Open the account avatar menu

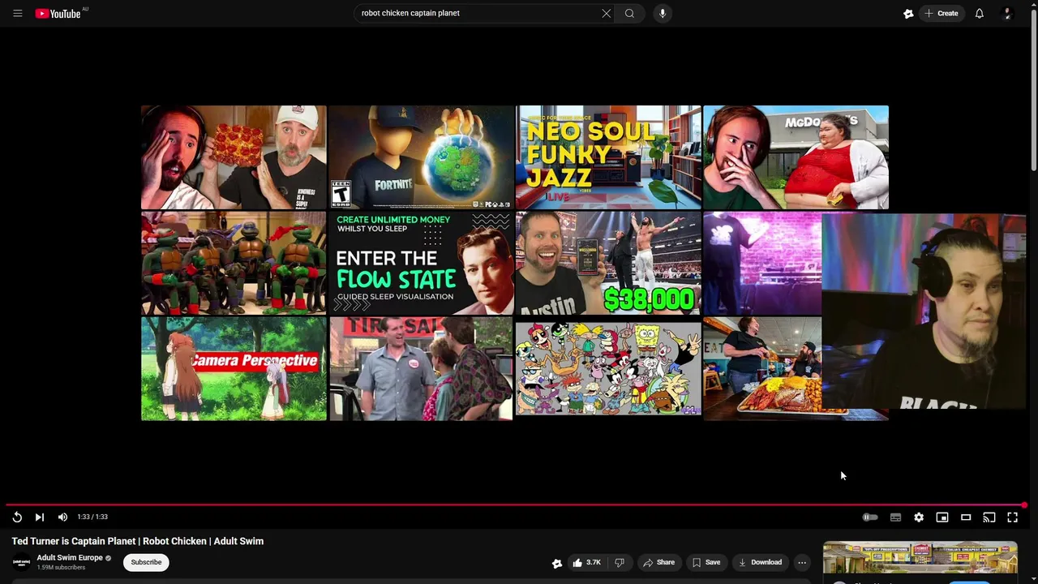[1008, 13]
